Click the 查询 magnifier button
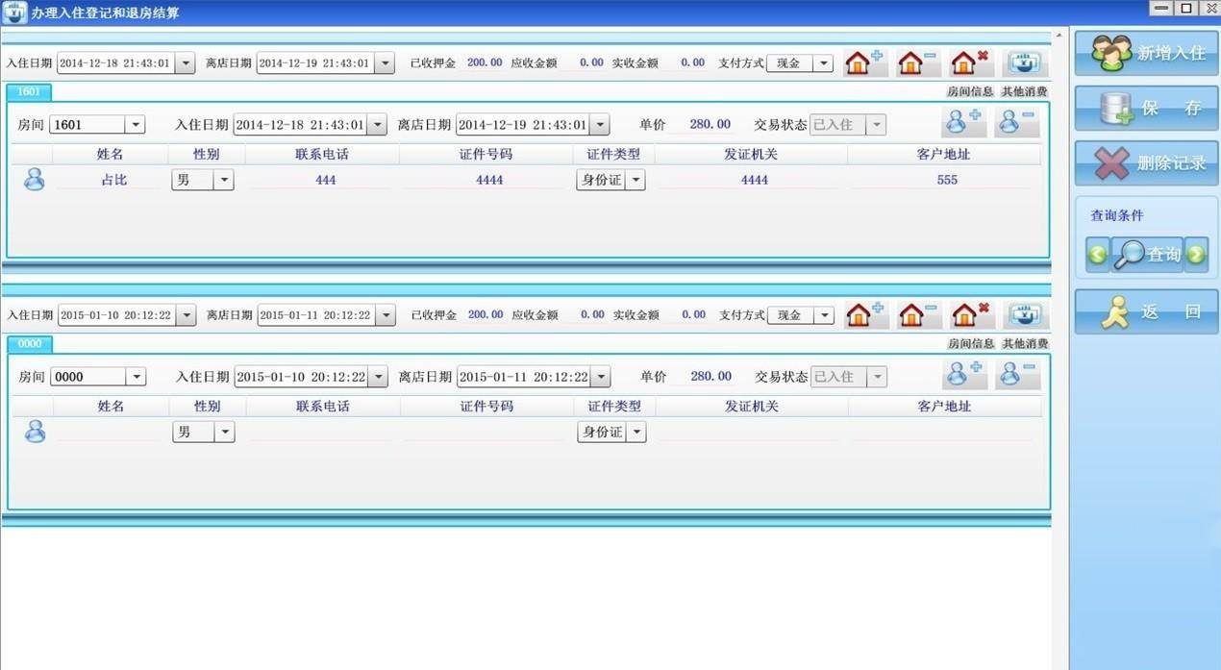Screen dimensions: 1221x670 pyautogui.click(x=1147, y=255)
